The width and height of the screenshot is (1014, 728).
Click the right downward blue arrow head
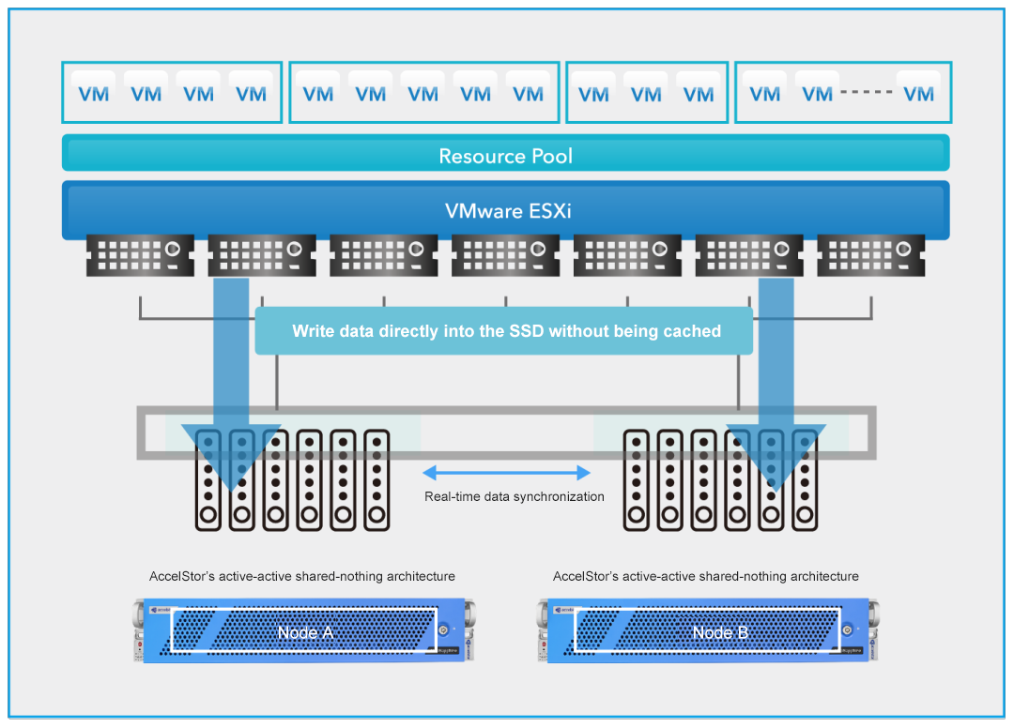[x=776, y=460]
